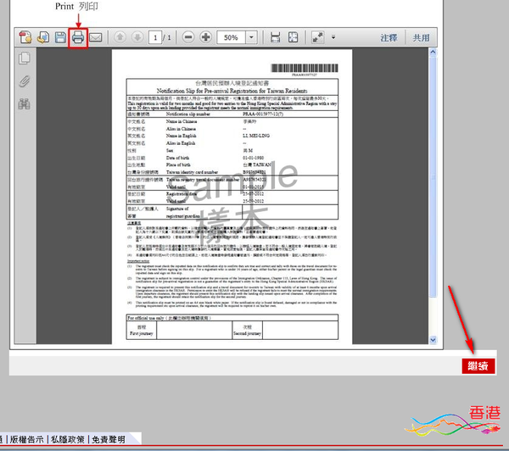The height and width of the screenshot is (451, 509).
Task: Open the 共用 (Share) pane
Action: pos(421,38)
